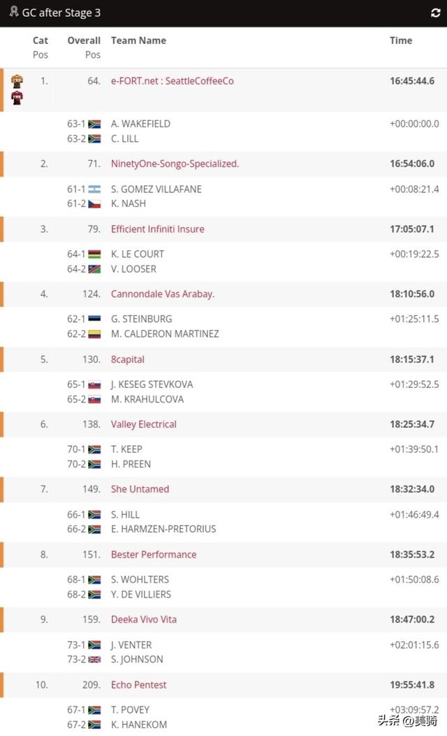Click the ribbon award icon beside GC title
This screenshot has height=736, width=447.
pyautogui.click(x=14, y=12)
